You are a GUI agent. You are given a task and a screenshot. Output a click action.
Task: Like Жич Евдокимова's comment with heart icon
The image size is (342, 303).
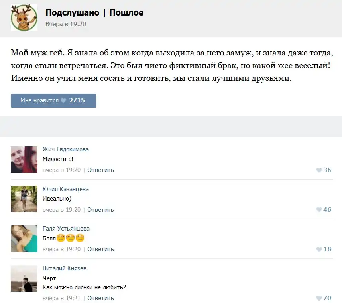319,170
